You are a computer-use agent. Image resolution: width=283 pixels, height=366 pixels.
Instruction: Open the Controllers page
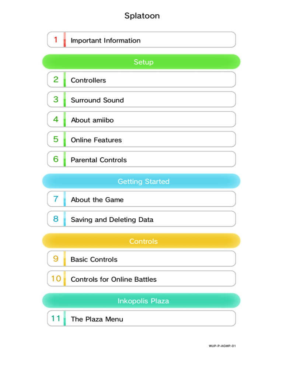coord(141,80)
